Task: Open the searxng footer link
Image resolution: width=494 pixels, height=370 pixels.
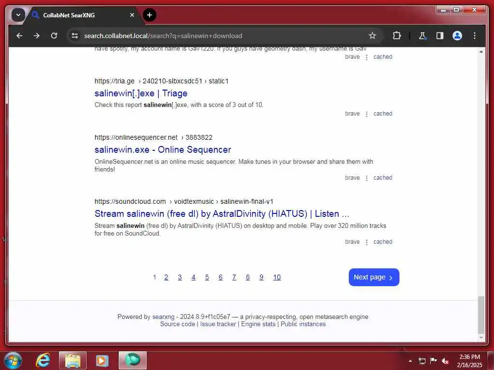Action: (163, 317)
